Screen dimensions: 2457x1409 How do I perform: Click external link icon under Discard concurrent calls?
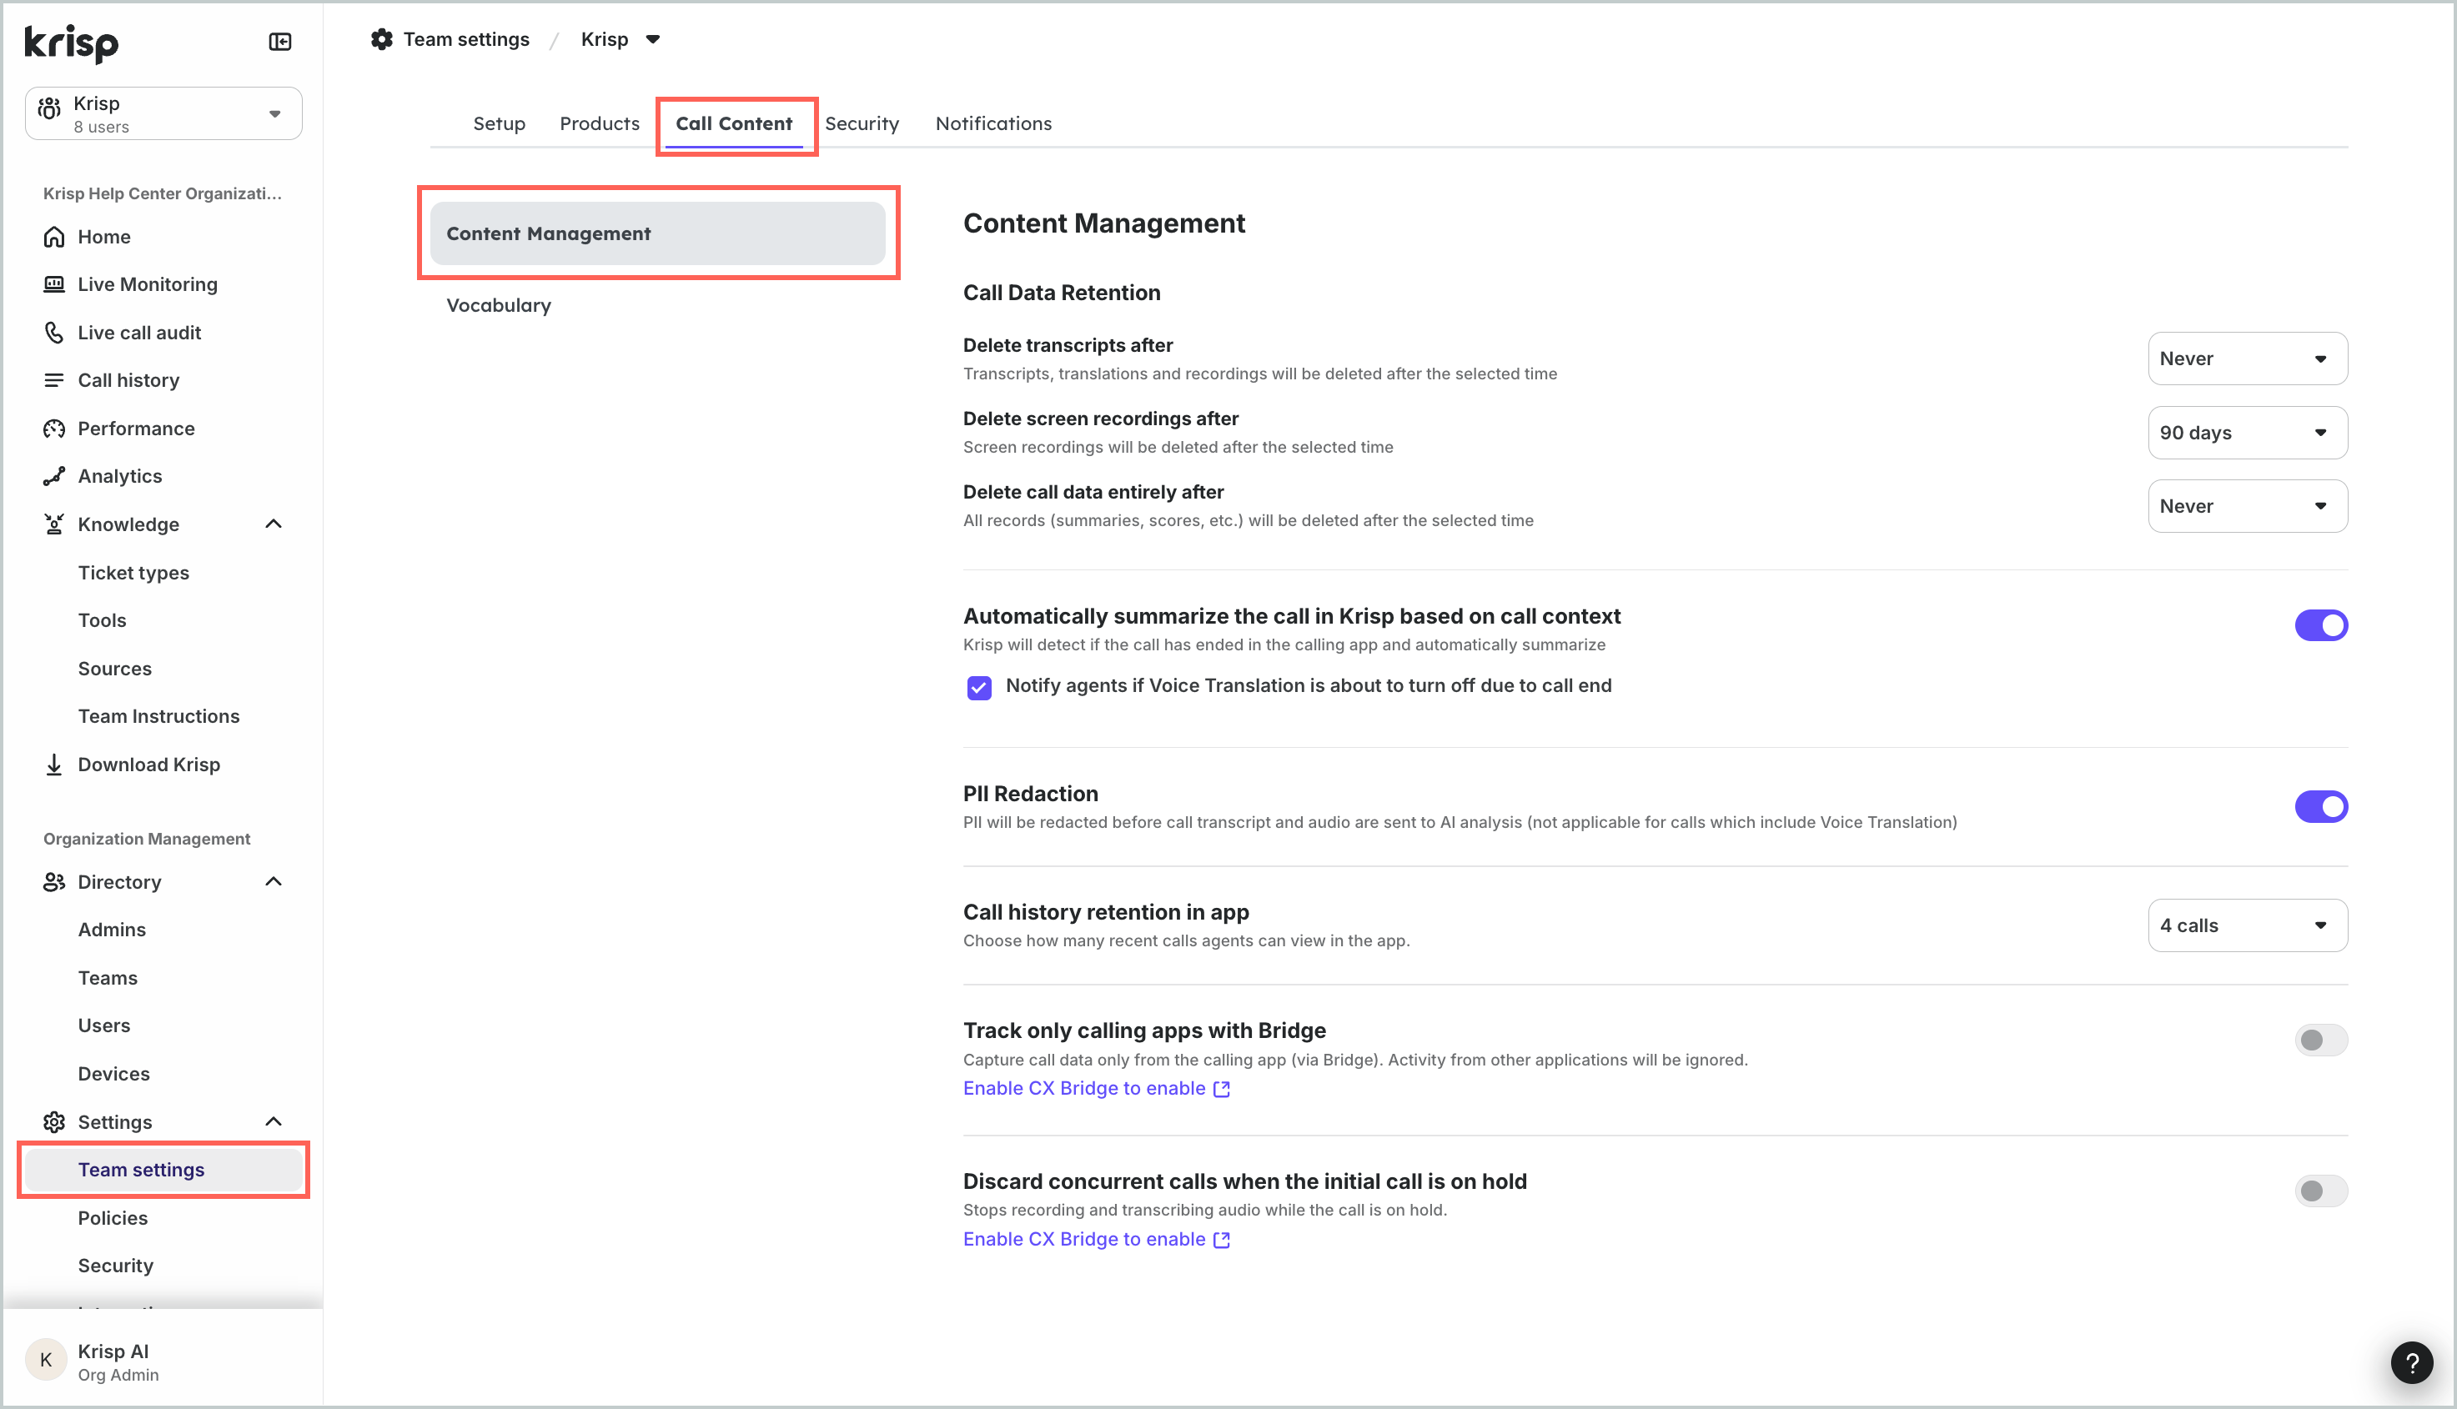1222,1240
